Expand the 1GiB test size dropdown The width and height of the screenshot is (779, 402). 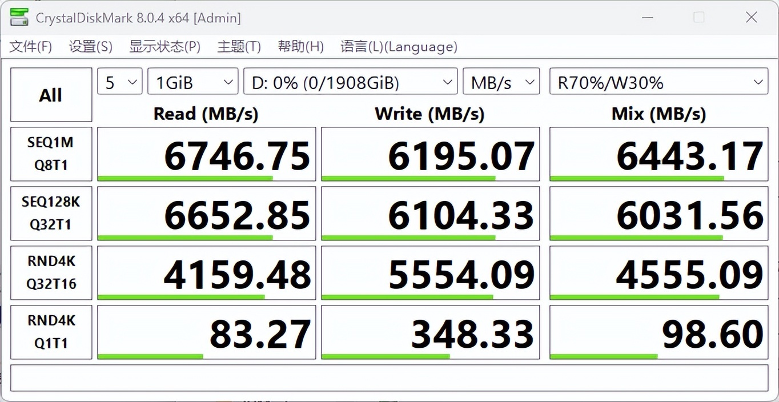[193, 83]
